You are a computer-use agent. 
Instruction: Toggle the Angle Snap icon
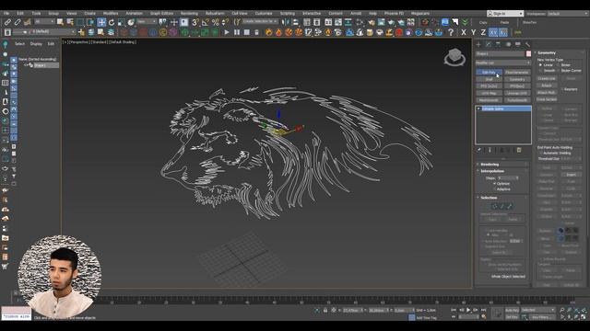(205, 22)
